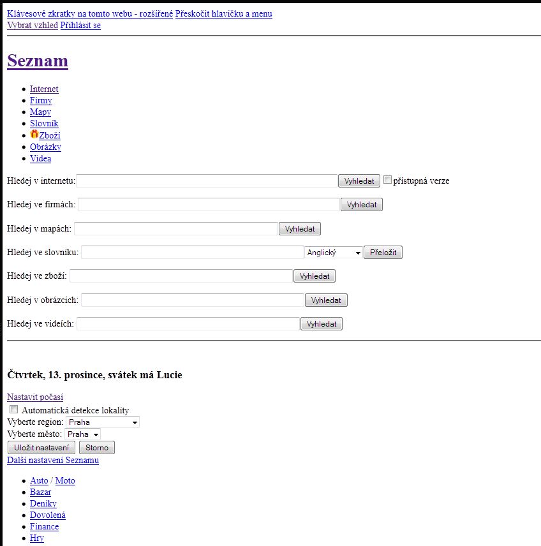The width and height of the screenshot is (541, 546).
Task: Open the Internet menu link
Action: coord(44,89)
